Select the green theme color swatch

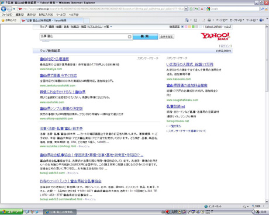[193, 27]
